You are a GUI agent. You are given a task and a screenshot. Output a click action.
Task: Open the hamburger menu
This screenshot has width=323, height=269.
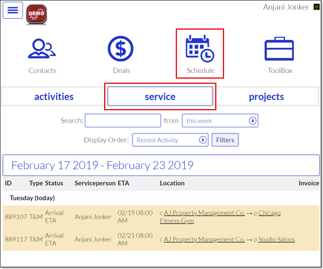pos(13,10)
